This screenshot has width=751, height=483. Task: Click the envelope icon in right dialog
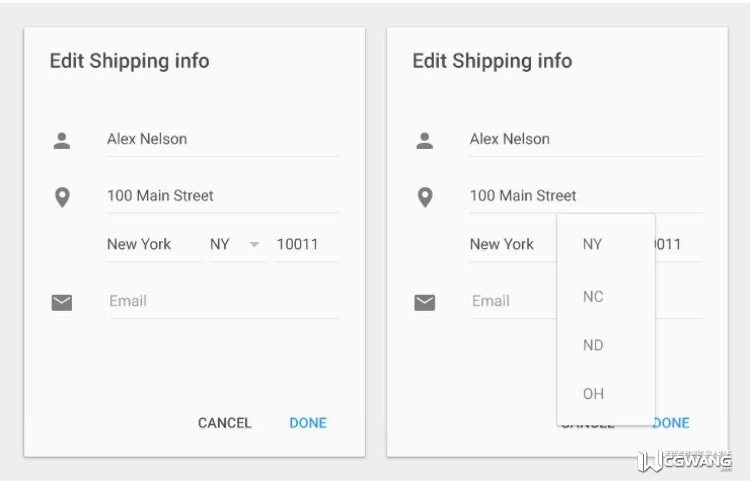click(x=425, y=302)
